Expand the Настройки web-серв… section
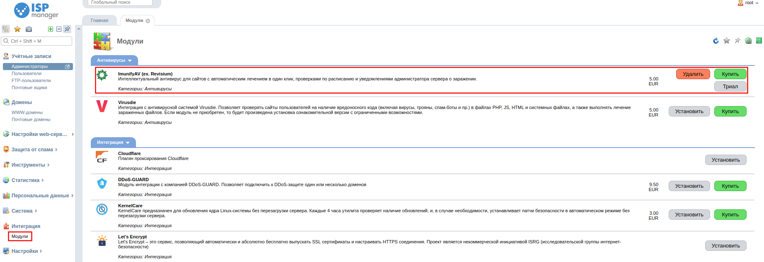Screen dimensions: 764x262 tap(39, 134)
